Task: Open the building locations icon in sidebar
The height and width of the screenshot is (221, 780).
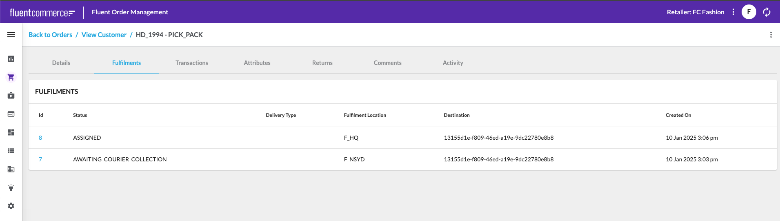Action: [x=11, y=169]
